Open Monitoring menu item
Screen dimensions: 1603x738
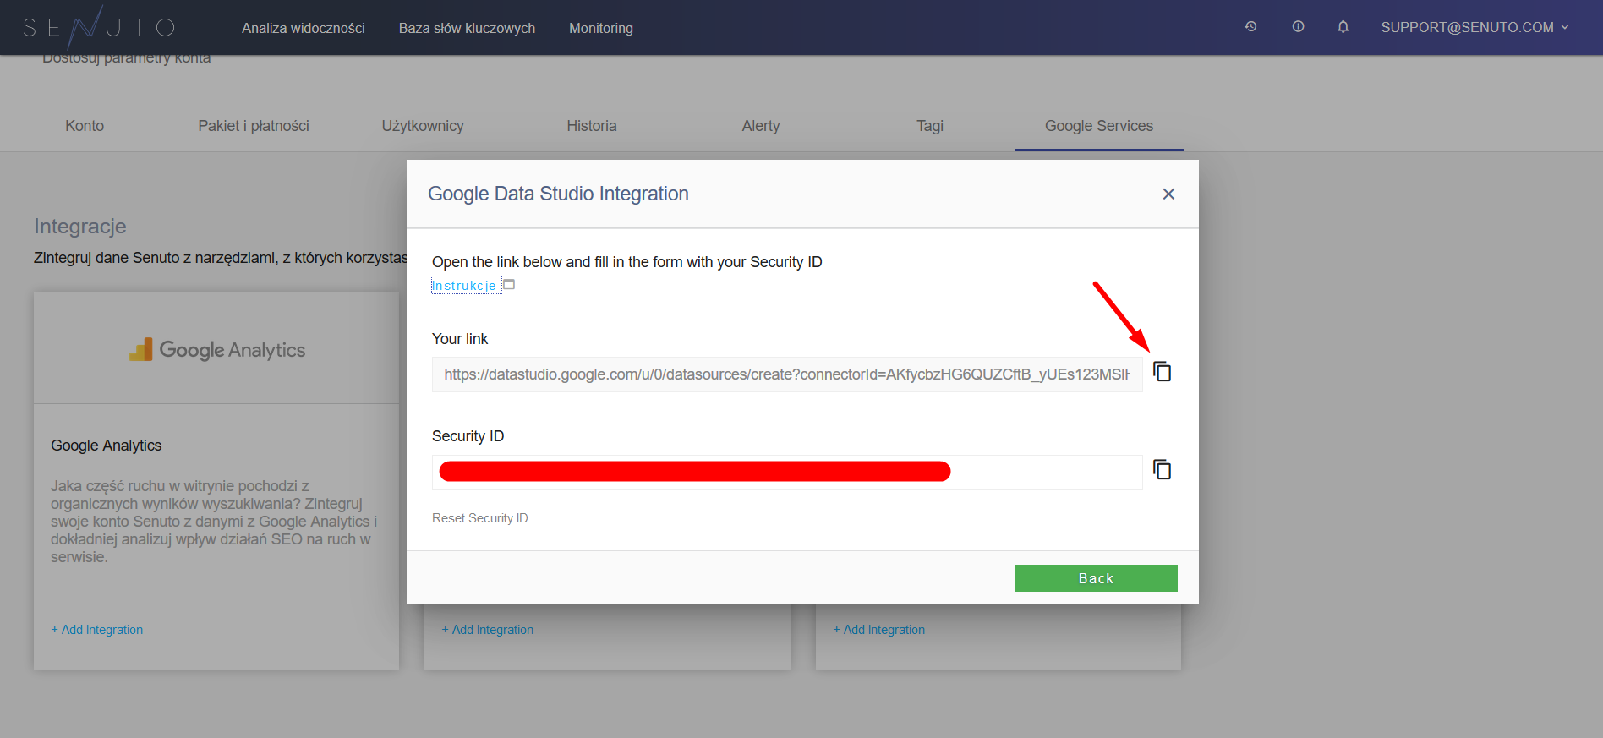click(601, 28)
